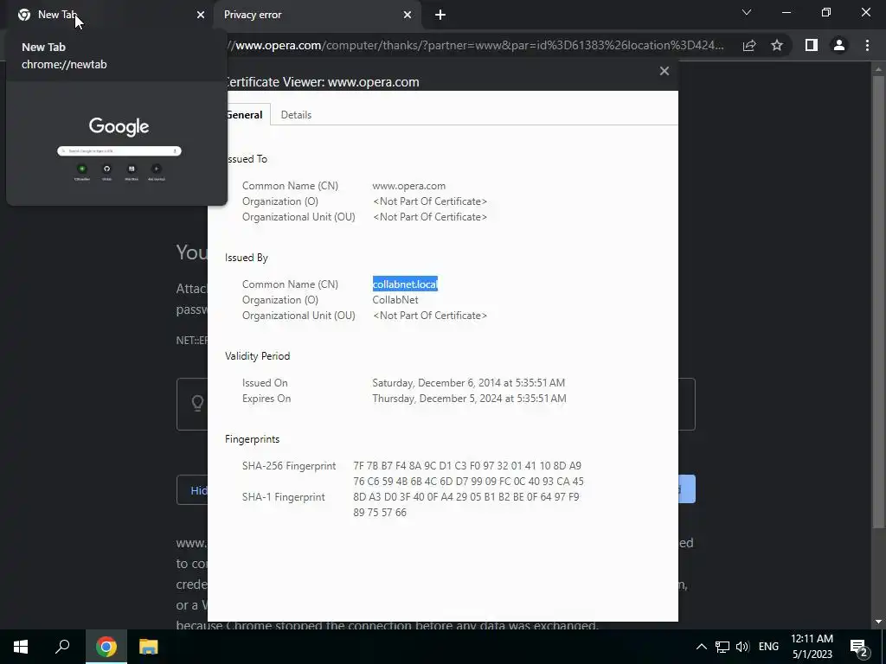The image size is (886, 664).
Task: Close the Certificate Viewer dialog
Action: [x=664, y=71]
